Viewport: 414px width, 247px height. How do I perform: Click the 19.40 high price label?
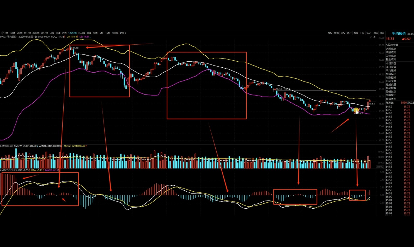pyautogui.click(x=75, y=48)
